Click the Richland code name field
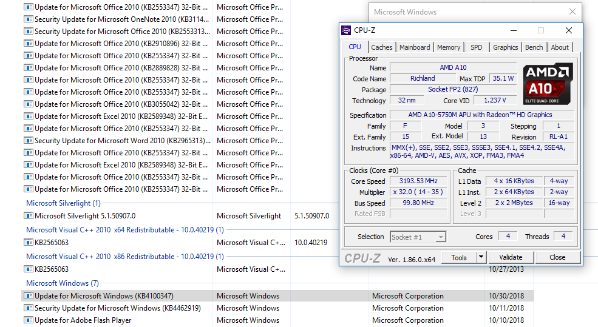The width and height of the screenshot is (598, 327). coord(423,78)
